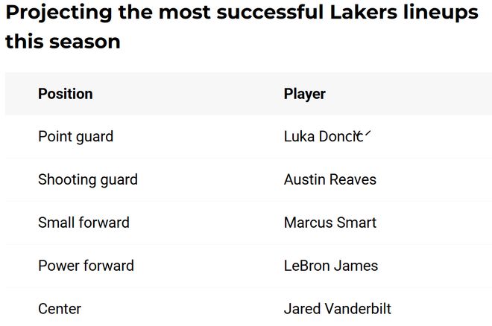Select the Center position cell
492x326 pixels.
(60, 309)
